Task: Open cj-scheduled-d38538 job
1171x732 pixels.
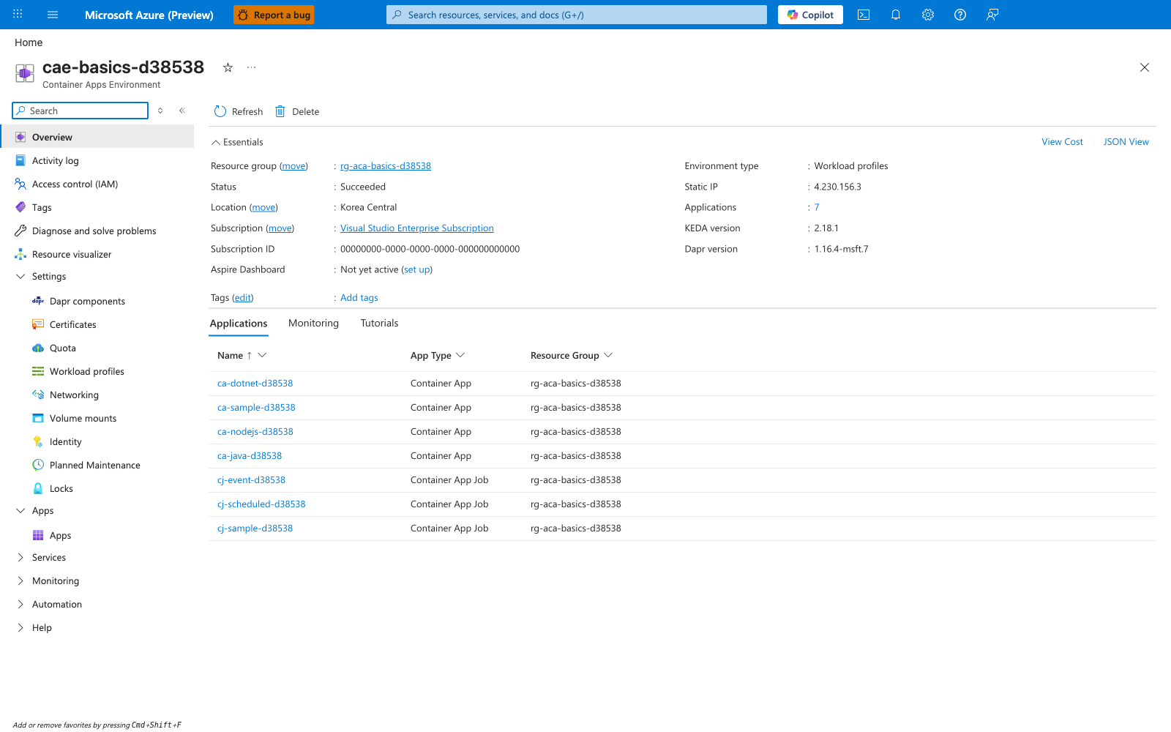Action: coord(261,504)
